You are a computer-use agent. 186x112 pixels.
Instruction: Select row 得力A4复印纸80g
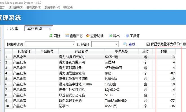[x=90, y=57]
